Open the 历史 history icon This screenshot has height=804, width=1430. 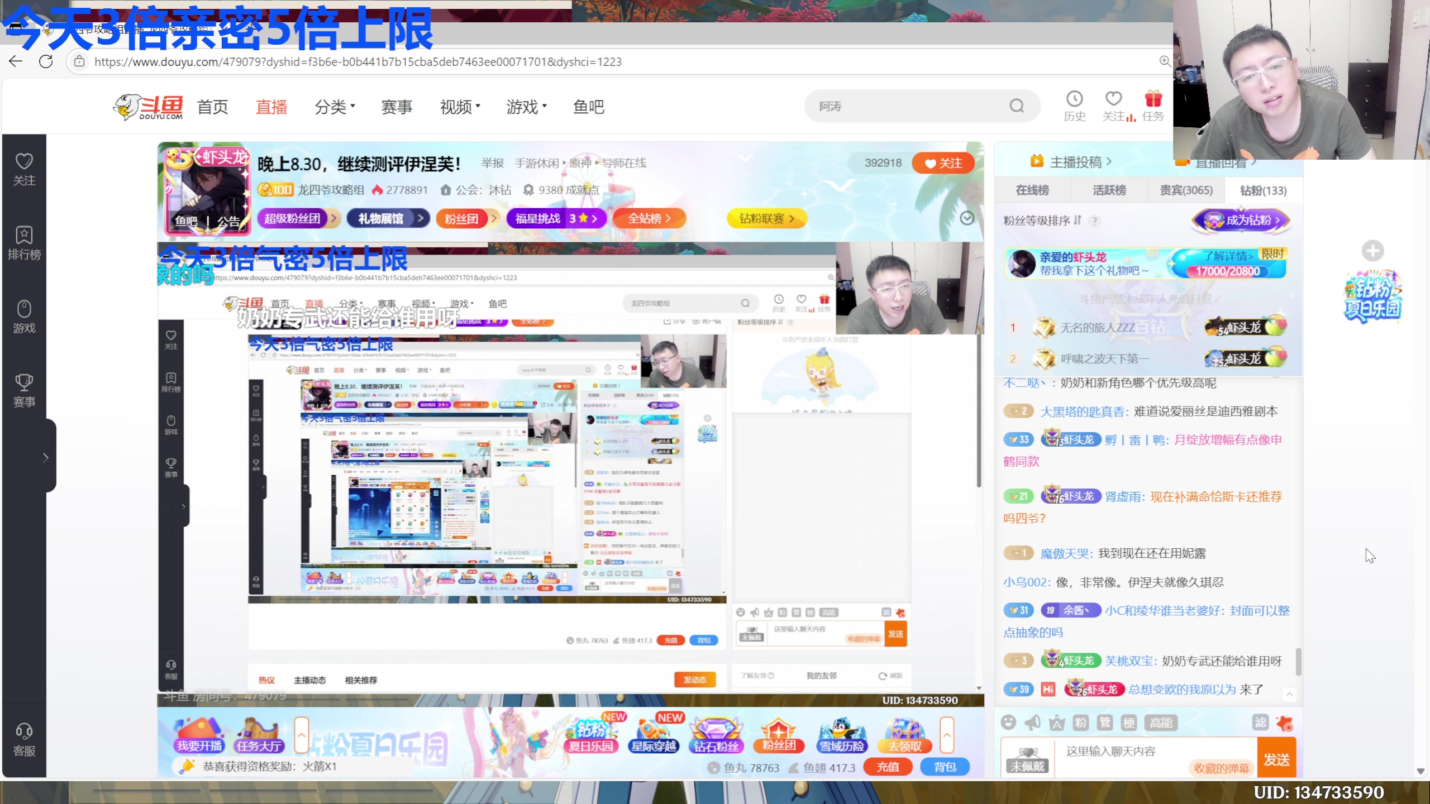click(1074, 106)
